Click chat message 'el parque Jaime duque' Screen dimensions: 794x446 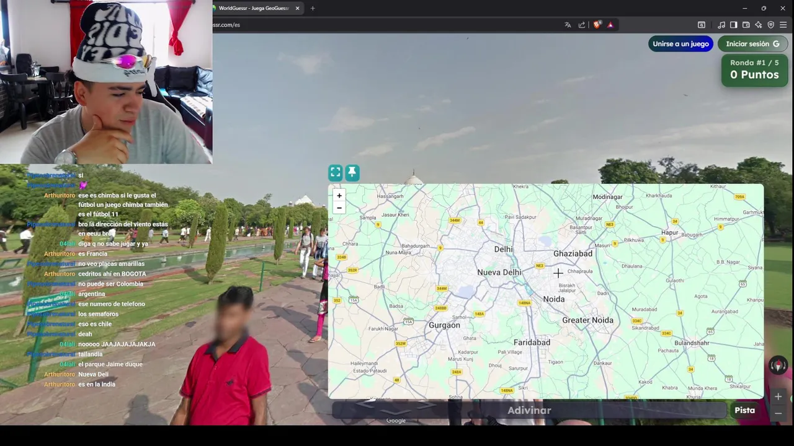click(x=110, y=364)
